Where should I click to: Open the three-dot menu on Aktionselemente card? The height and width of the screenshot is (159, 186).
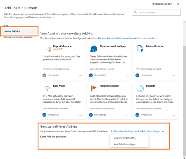tap(127, 115)
